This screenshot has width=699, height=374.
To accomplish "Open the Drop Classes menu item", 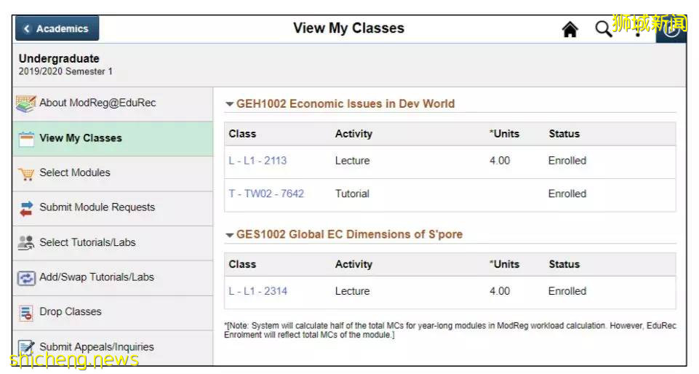I will click(71, 311).
